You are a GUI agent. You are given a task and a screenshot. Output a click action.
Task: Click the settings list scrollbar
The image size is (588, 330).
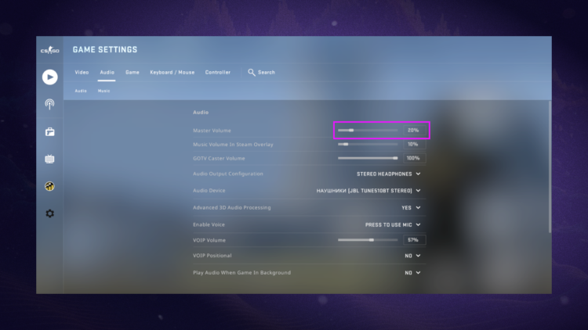(x=550, y=167)
